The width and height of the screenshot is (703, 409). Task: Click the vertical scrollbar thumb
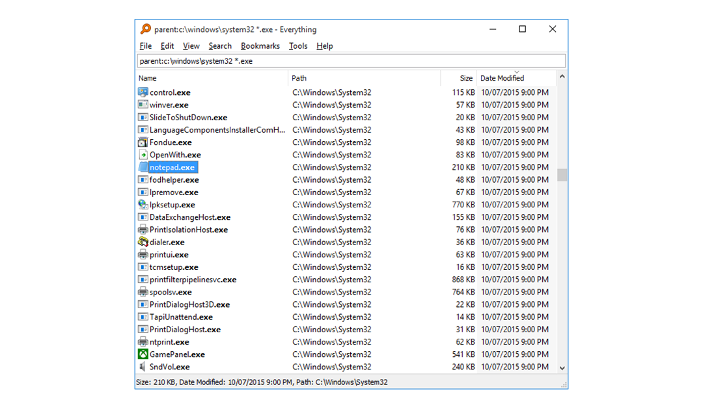(x=562, y=175)
